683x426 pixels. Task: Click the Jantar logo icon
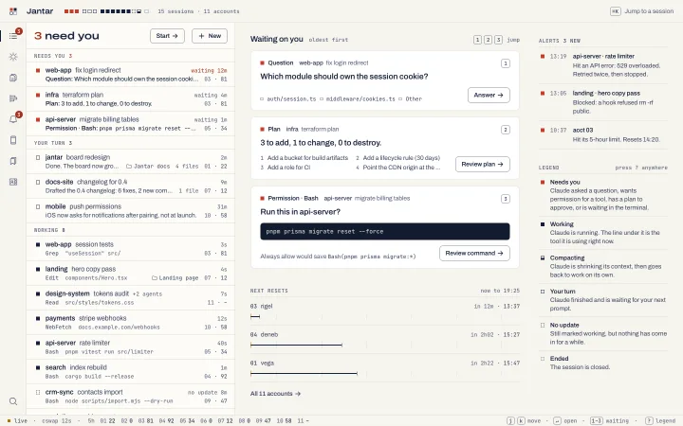point(13,11)
